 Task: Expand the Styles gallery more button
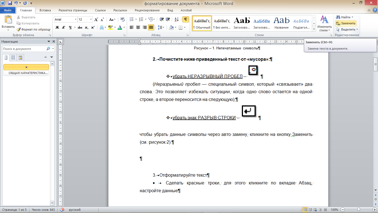[314, 29]
